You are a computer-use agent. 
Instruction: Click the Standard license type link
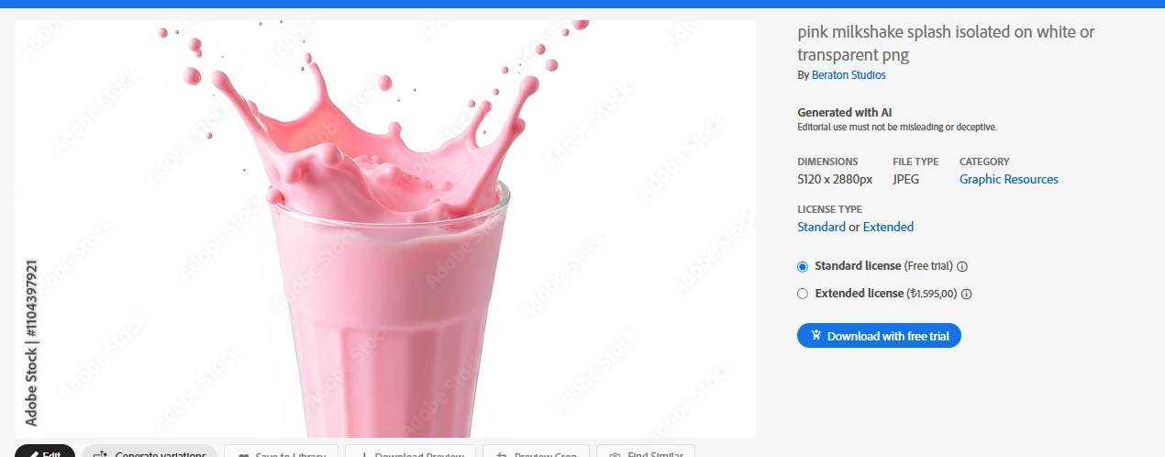(821, 227)
